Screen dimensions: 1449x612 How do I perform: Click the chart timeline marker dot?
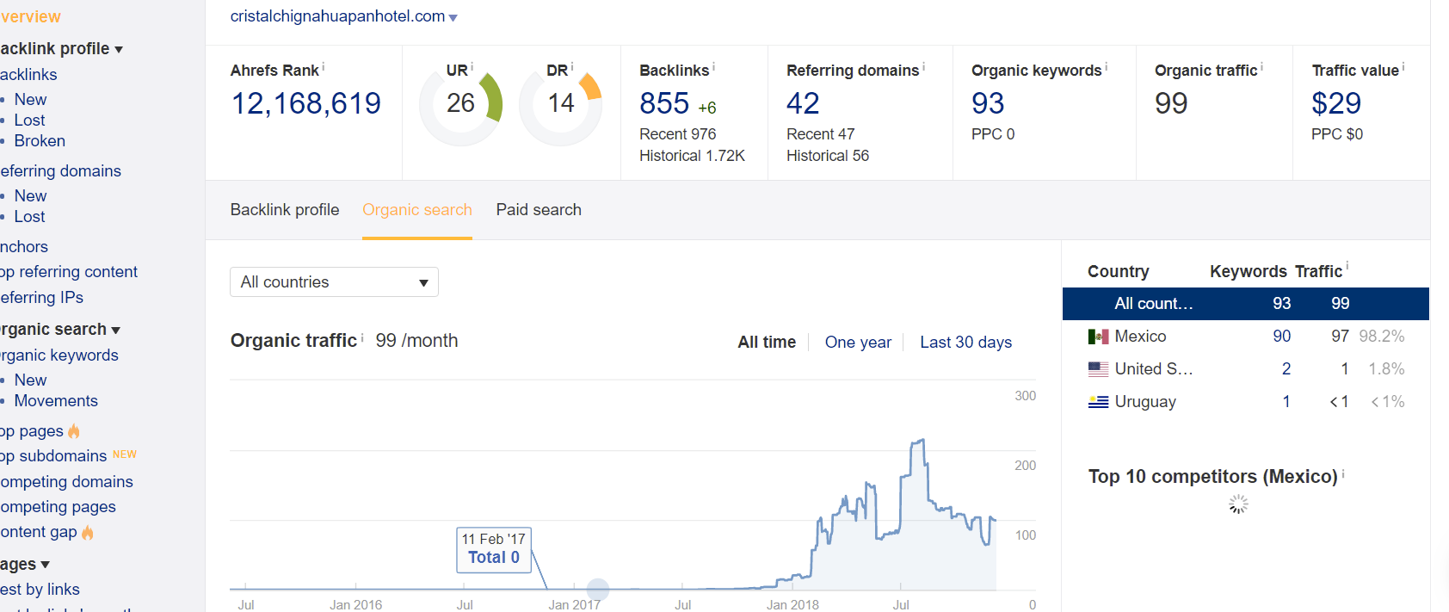598,590
